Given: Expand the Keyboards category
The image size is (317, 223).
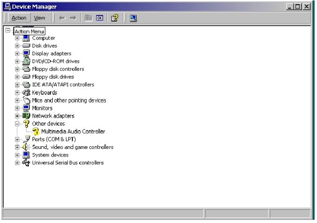Looking at the screenshot, I should click(17, 93).
